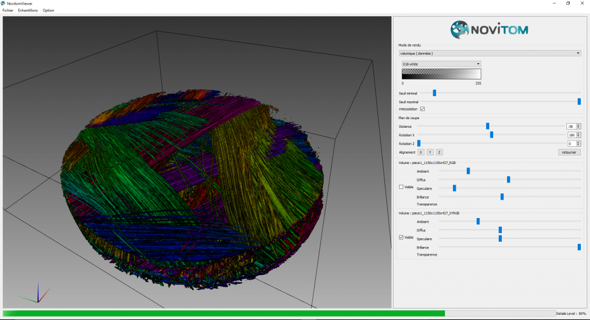590x320 pixels.
Task: Open the 'volumique ( données )' render mode dropdown
Action: point(489,54)
